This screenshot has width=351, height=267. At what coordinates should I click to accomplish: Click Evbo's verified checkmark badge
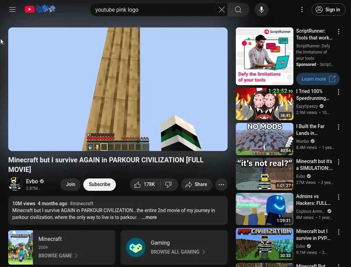(x=42, y=181)
